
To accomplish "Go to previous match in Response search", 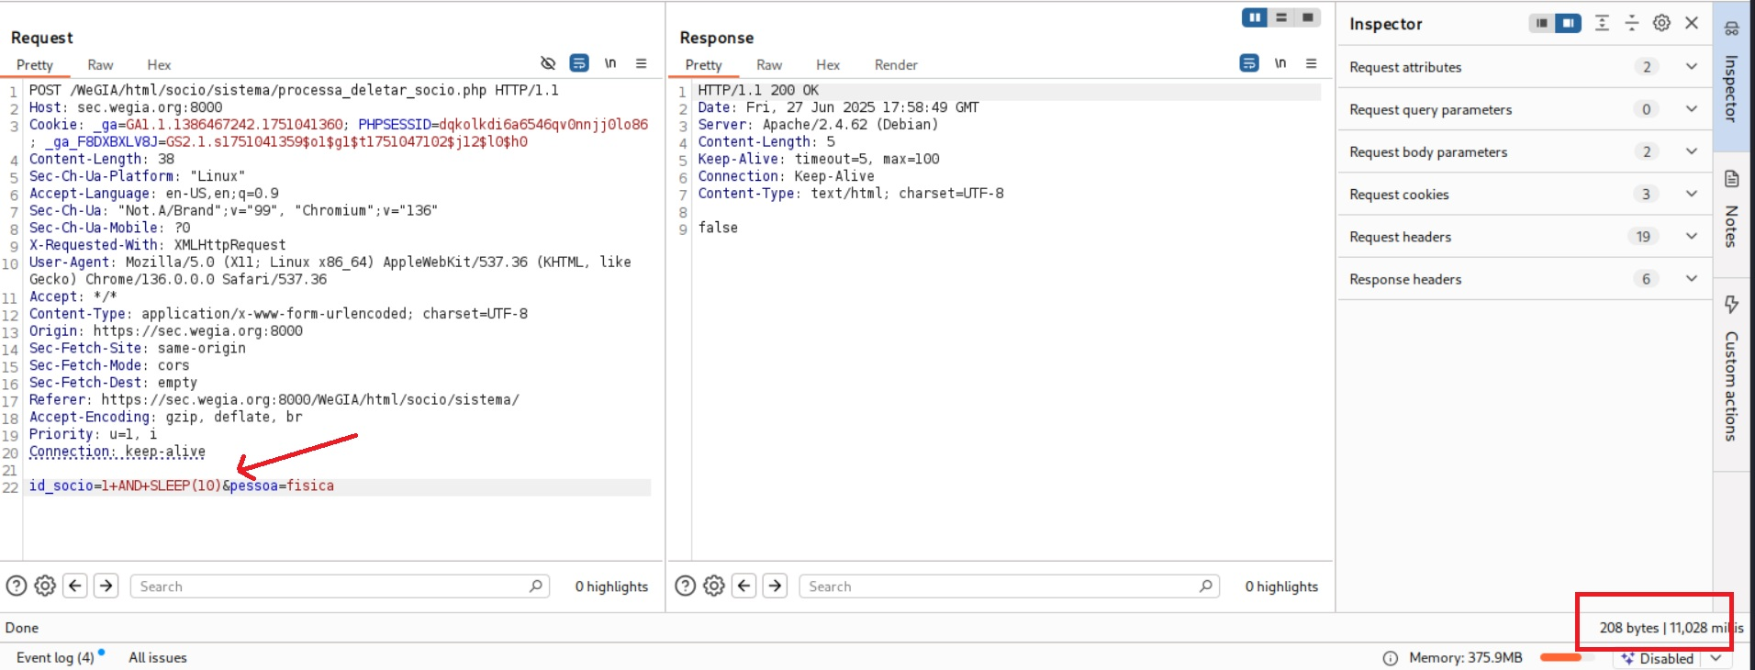I will click(x=744, y=586).
